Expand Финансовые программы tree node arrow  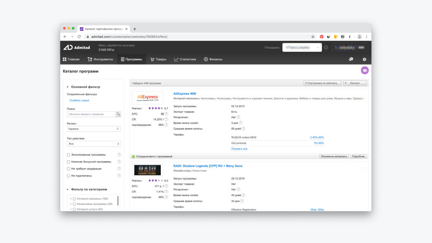pyautogui.click(x=71, y=204)
